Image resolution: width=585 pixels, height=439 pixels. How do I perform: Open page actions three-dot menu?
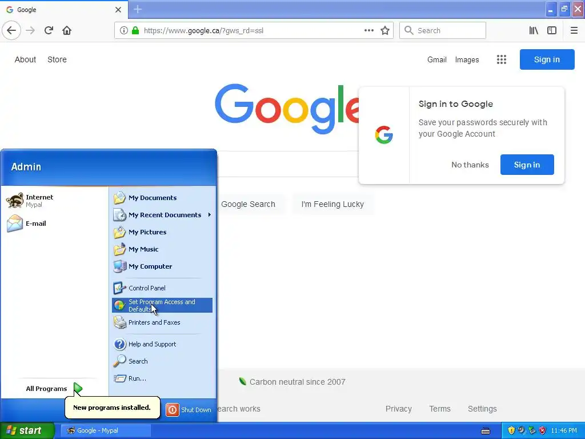click(368, 30)
